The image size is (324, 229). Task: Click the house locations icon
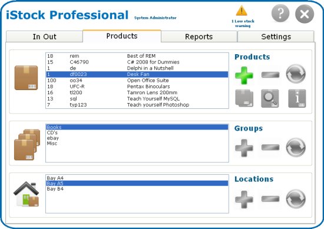tap(26, 194)
